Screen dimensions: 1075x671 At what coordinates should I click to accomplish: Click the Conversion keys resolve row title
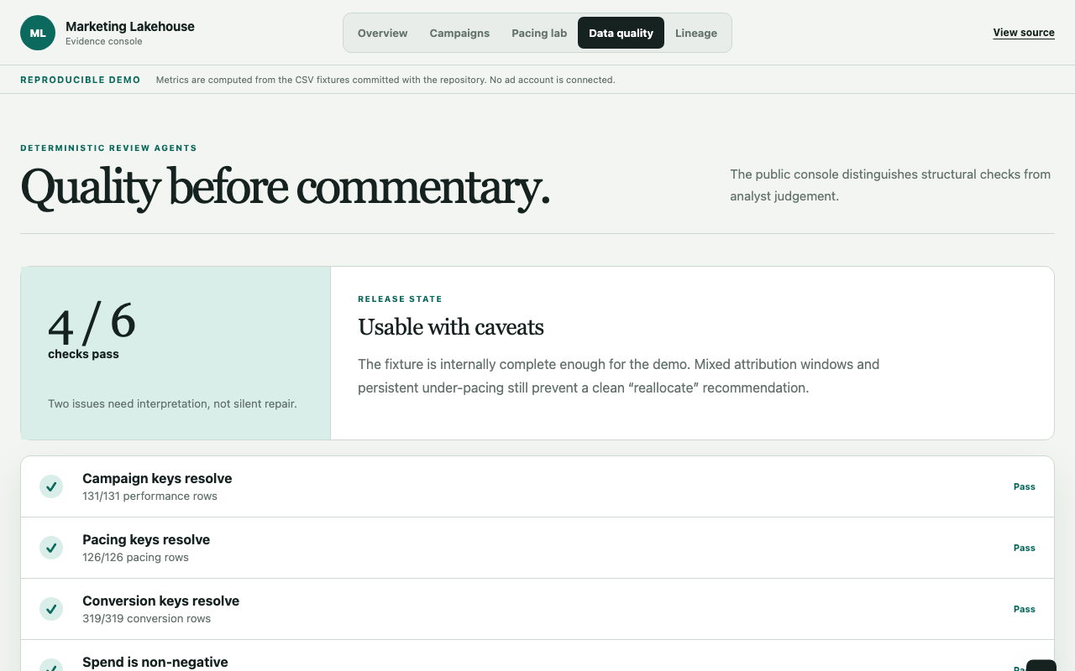pyautogui.click(x=160, y=601)
